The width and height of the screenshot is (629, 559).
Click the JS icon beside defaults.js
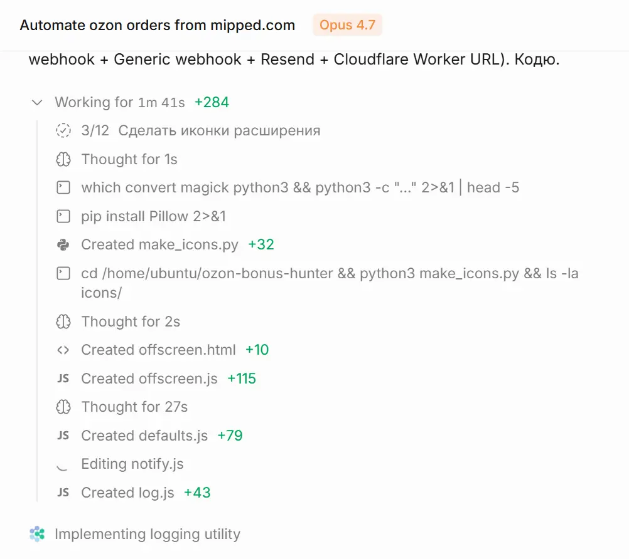[x=63, y=436]
